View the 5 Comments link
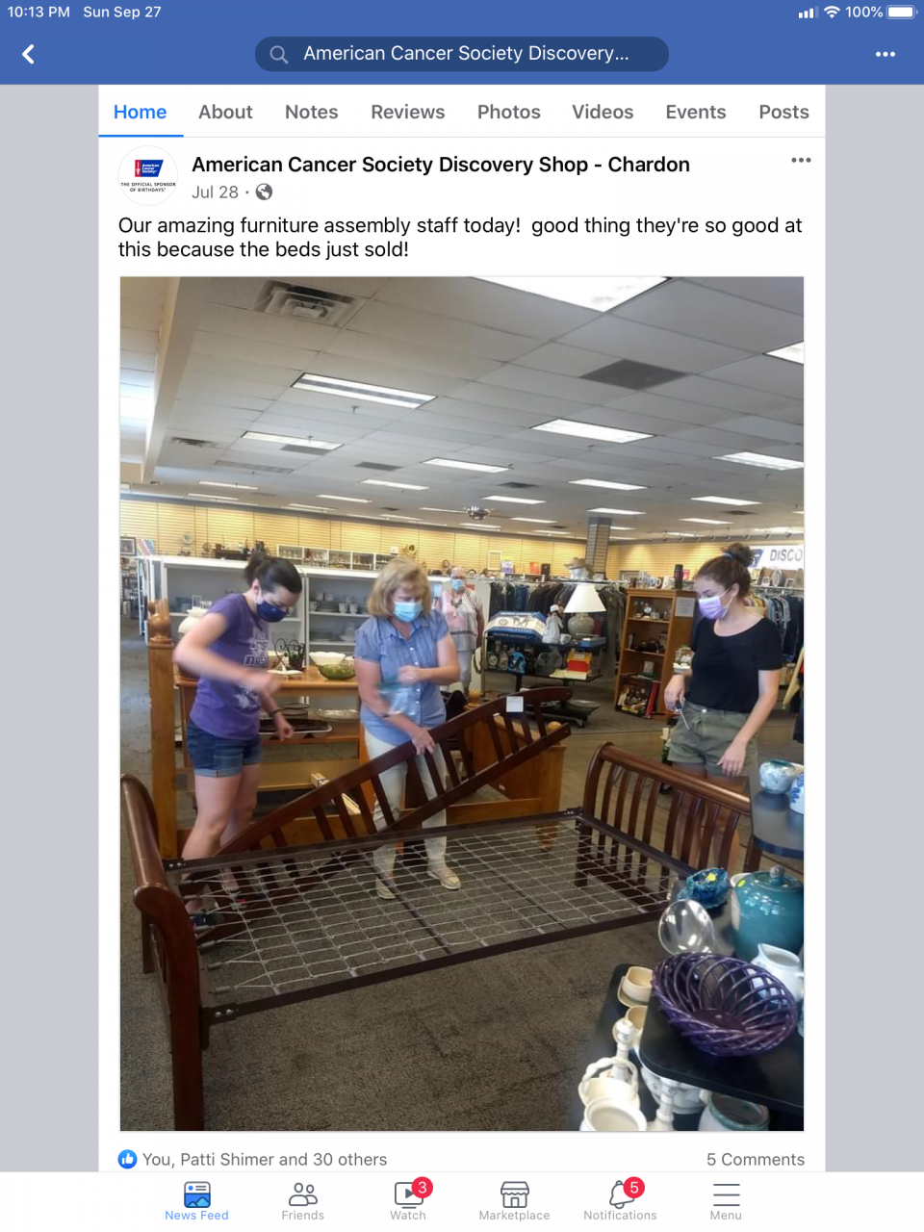This screenshot has width=924, height=1232. 756,1159
